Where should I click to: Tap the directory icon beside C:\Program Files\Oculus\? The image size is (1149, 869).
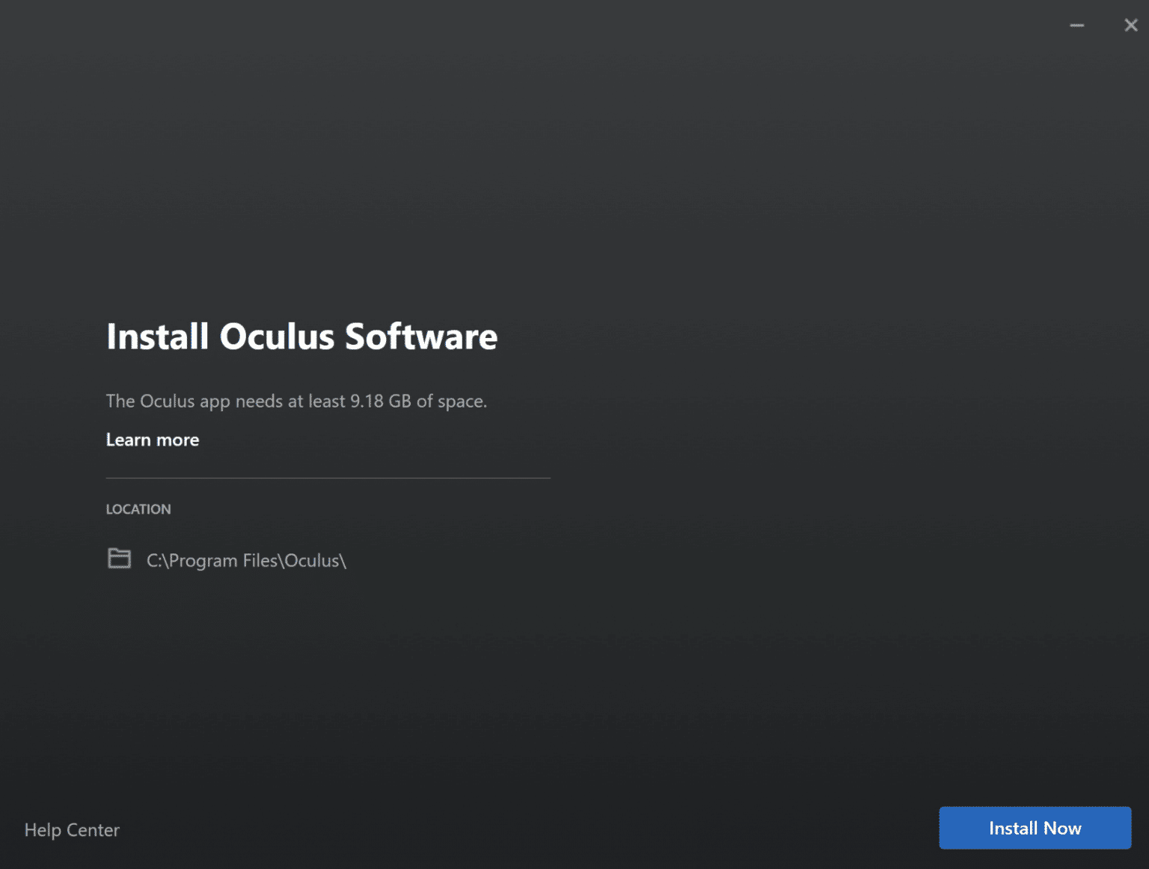pyautogui.click(x=119, y=558)
